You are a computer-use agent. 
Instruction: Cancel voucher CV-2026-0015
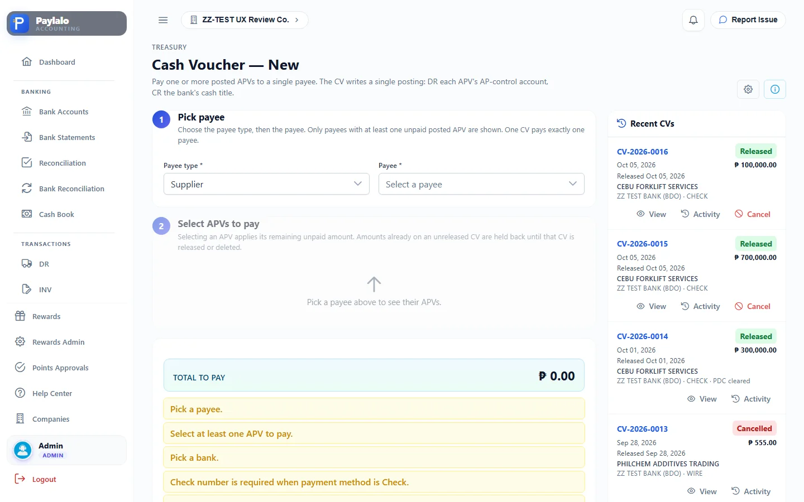(753, 306)
